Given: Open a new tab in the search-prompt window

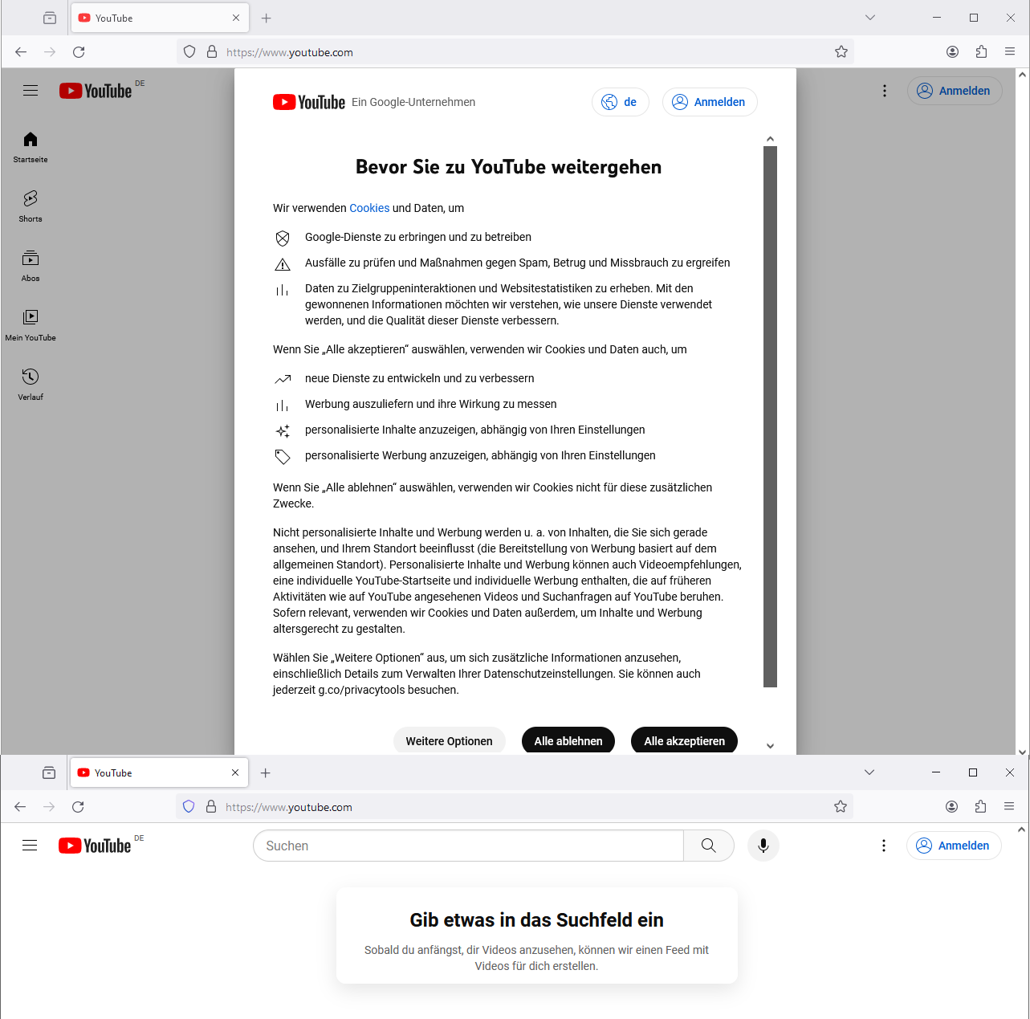Looking at the screenshot, I should (x=266, y=772).
